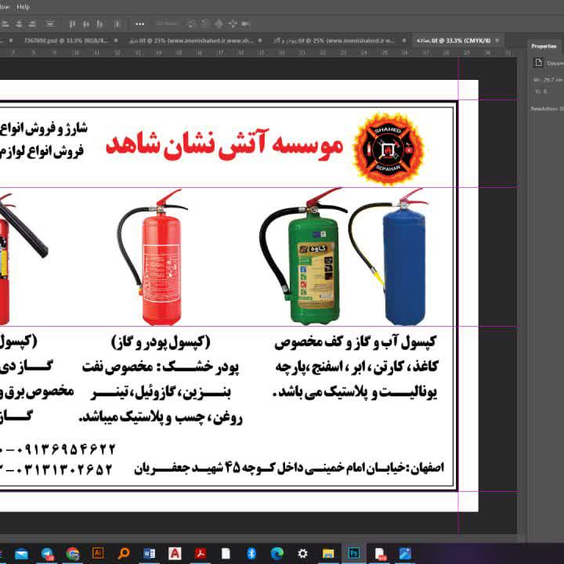Open Mail from the taskbar
The height and width of the screenshot is (564, 564).
pyautogui.click(x=22, y=553)
